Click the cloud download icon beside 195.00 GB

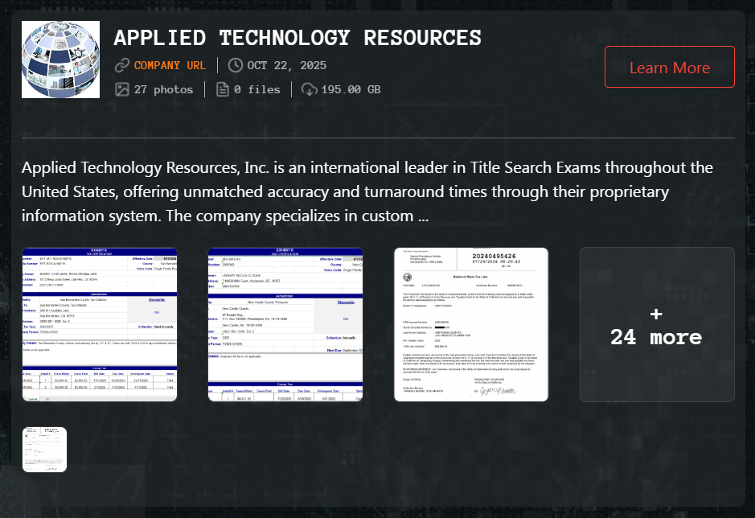click(x=309, y=89)
